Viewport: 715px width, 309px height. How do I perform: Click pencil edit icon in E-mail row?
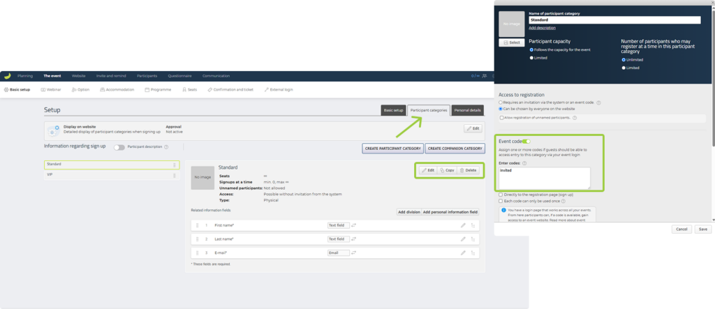pos(463,253)
